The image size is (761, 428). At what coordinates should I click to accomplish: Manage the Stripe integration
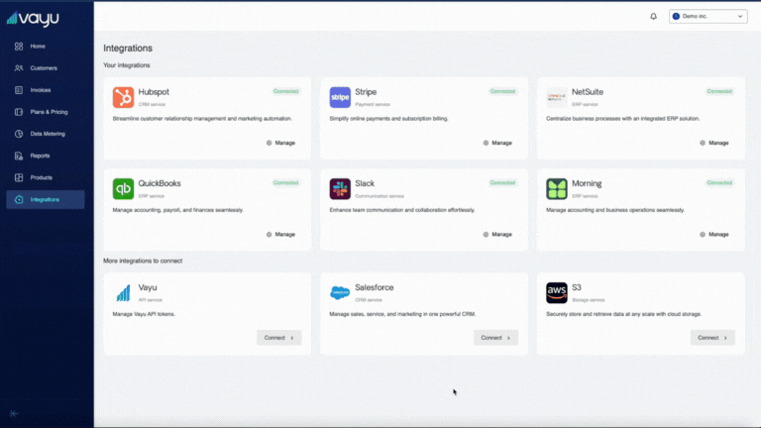(497, 143)
